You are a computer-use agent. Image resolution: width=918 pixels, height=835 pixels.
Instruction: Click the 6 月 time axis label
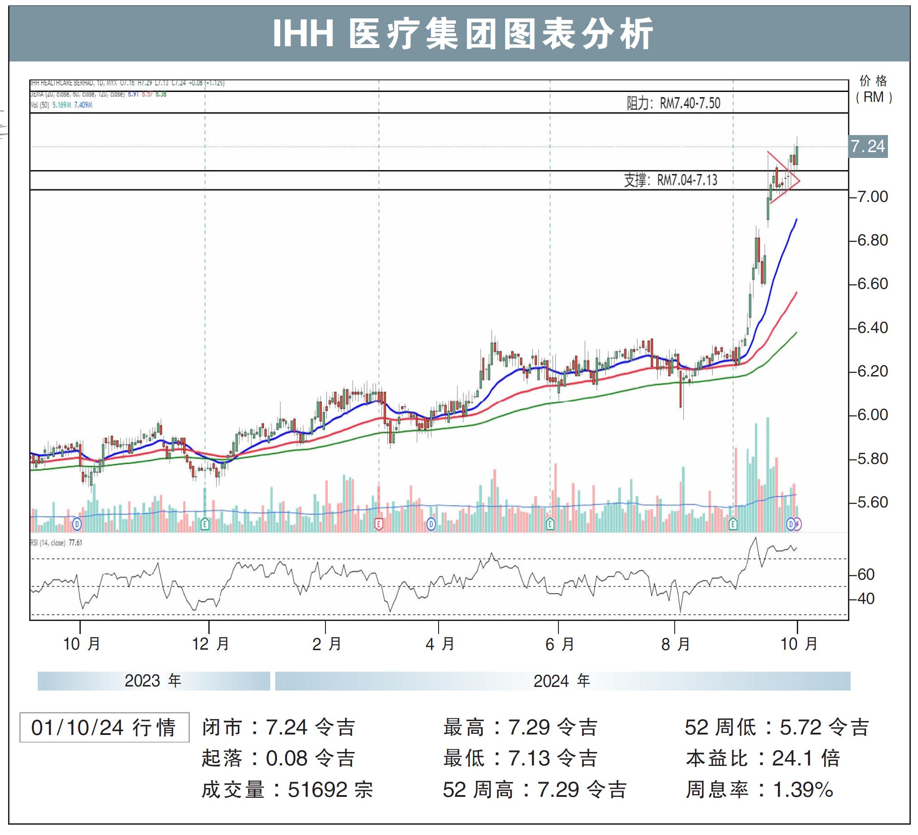click(560, 644)
